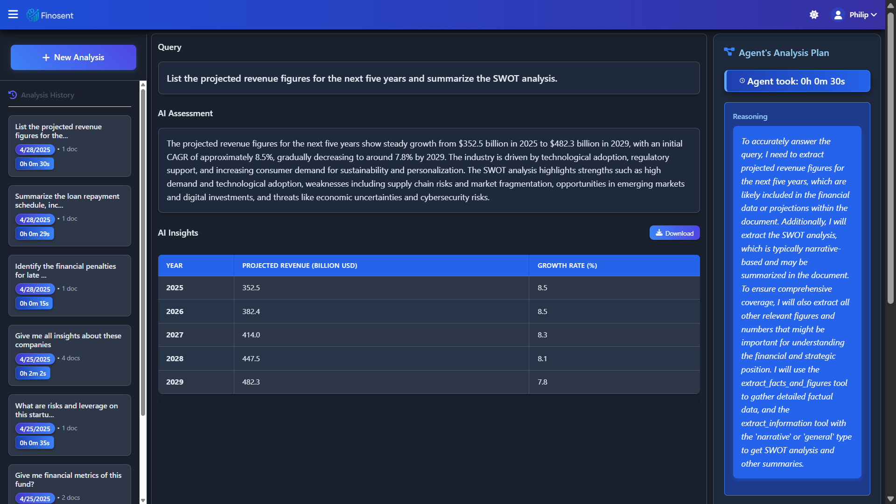Select the 2028 table row year
Image resolution: width=896 pixels, height=504 pixels.
pyautogui.click(x=175, y=359)
